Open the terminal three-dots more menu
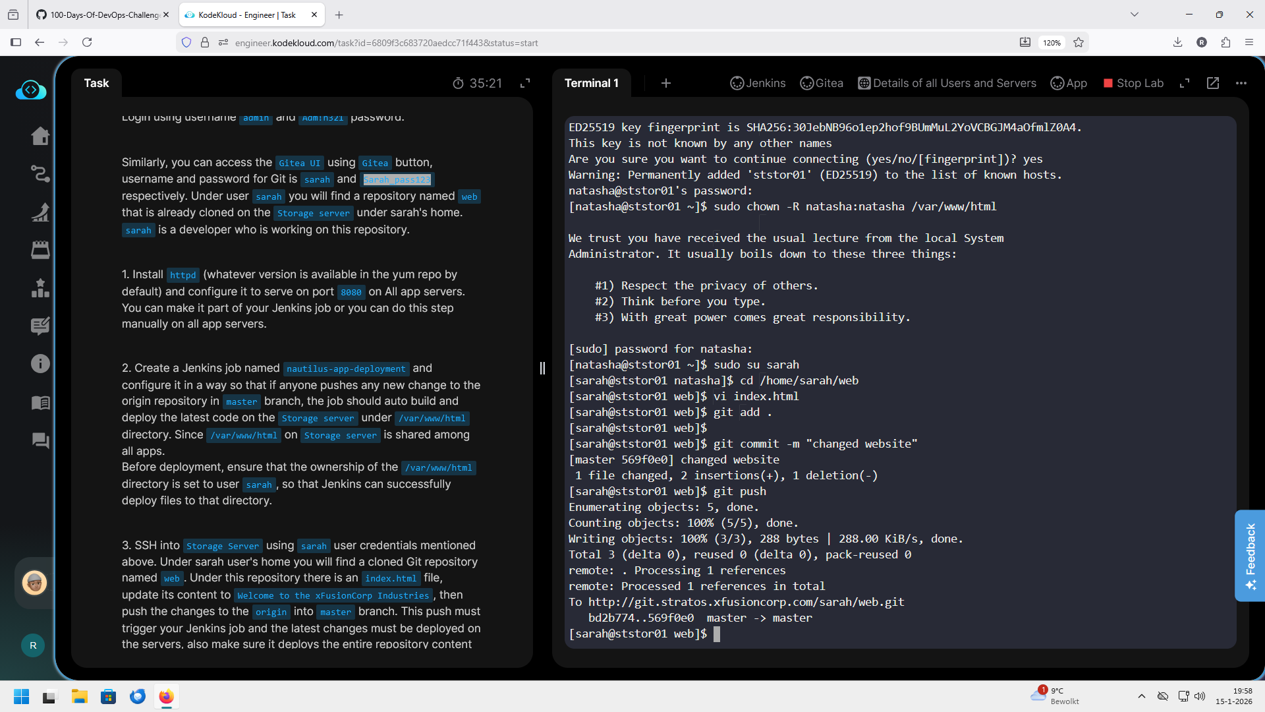This screenshot has width=1265, height=712. pos(1241,83)
